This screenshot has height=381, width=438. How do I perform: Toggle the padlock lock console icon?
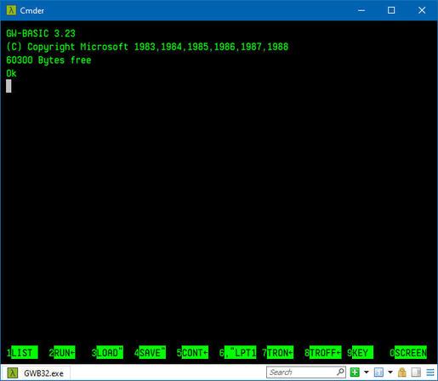click(x=402, y=372)
